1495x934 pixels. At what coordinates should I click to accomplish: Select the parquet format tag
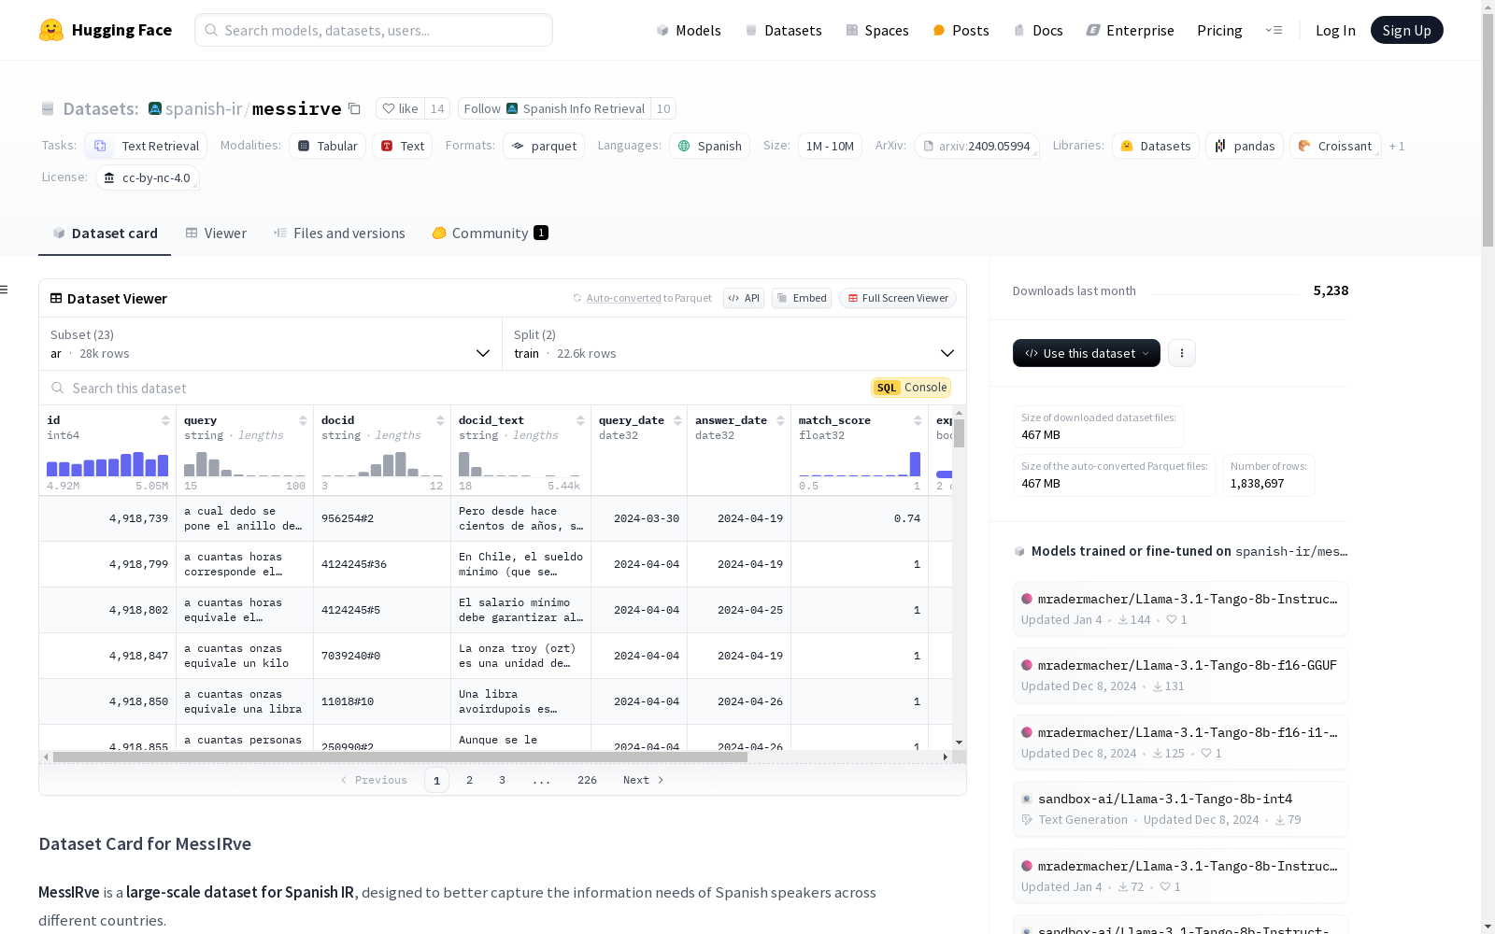pyautogui.click(x=544, y=146)
